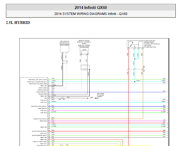Image resolution: width=179 pixels, height=146 pixels.
Task: Click the "THROTTLE CTRL MTR RLY" pin label
Action: pos(39,106)
